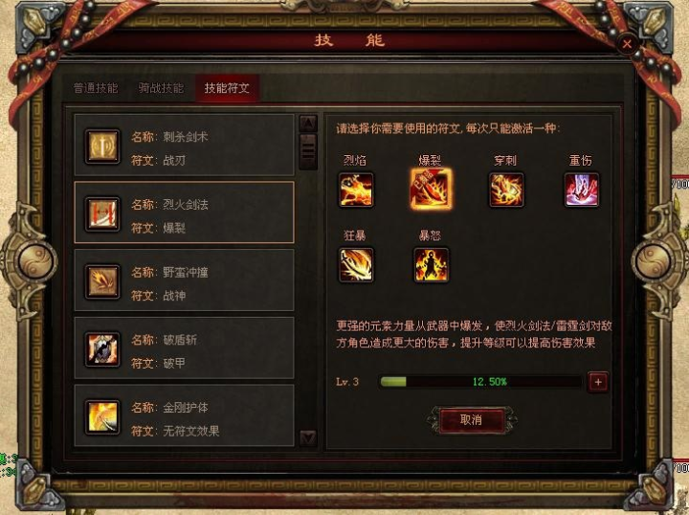Select the 烈火剑法 skill row
Screen dimensions: 689x515
click(184, 213)
